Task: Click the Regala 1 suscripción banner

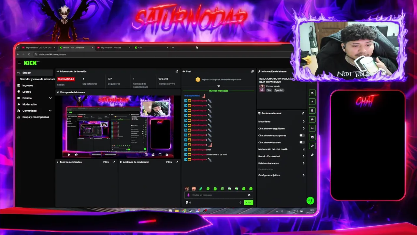Action: click(x=219, y=80)
